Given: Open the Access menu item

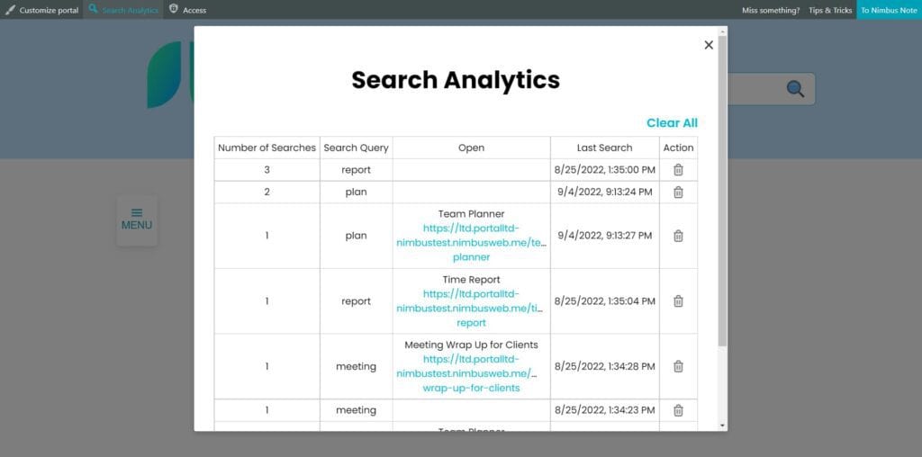Looking at the screenshot, I should click(188, 10).
